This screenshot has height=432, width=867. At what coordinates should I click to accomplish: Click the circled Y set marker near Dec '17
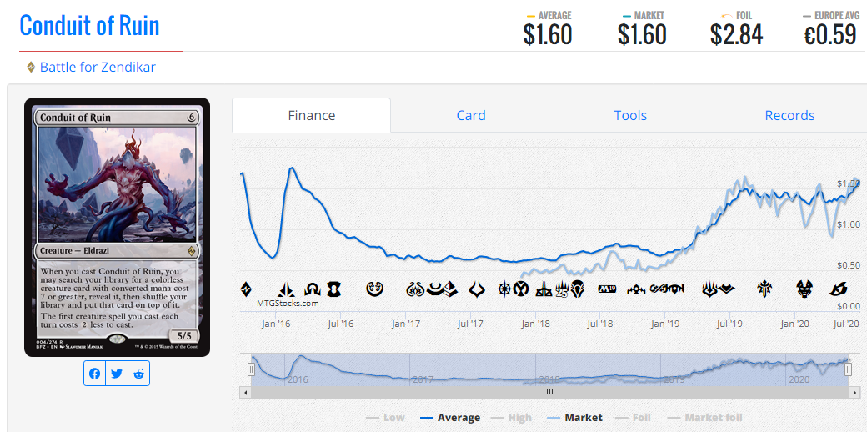[521, 289]
